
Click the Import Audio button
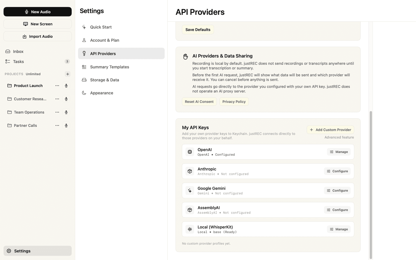(38, 36)
